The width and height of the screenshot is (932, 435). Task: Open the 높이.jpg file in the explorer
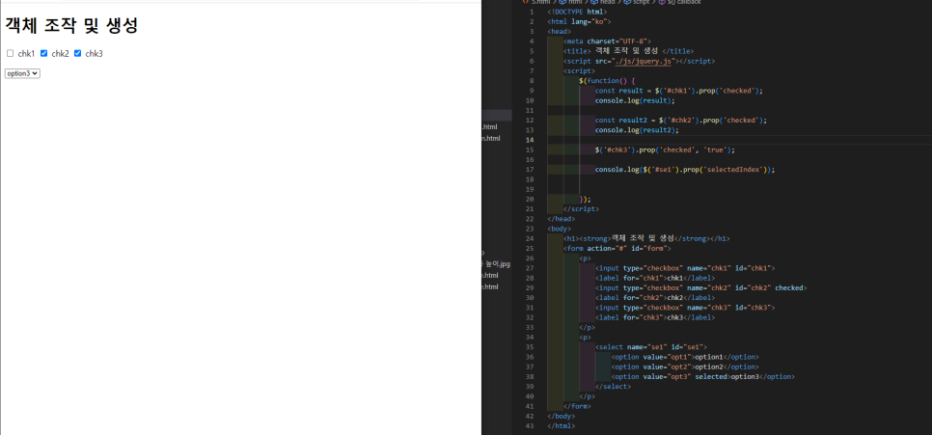496,264
